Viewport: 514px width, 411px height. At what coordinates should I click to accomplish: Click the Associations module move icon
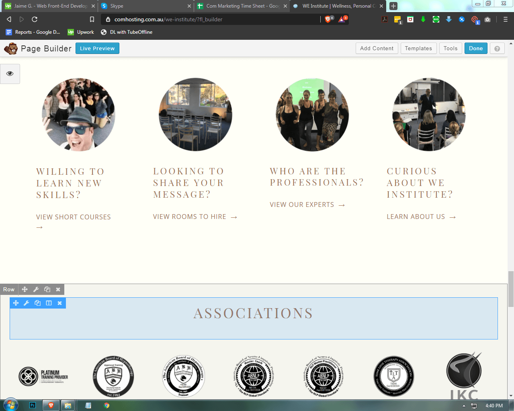coord(16,303)
